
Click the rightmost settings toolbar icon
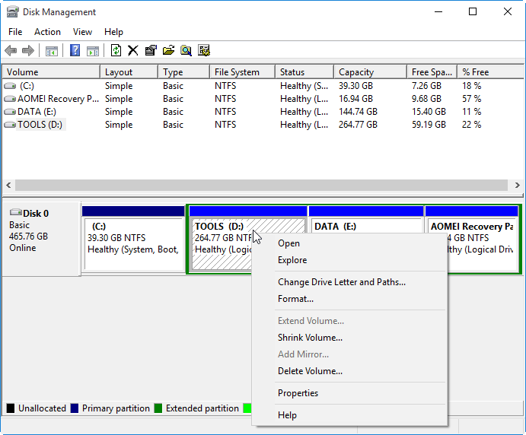click(204, 51)
